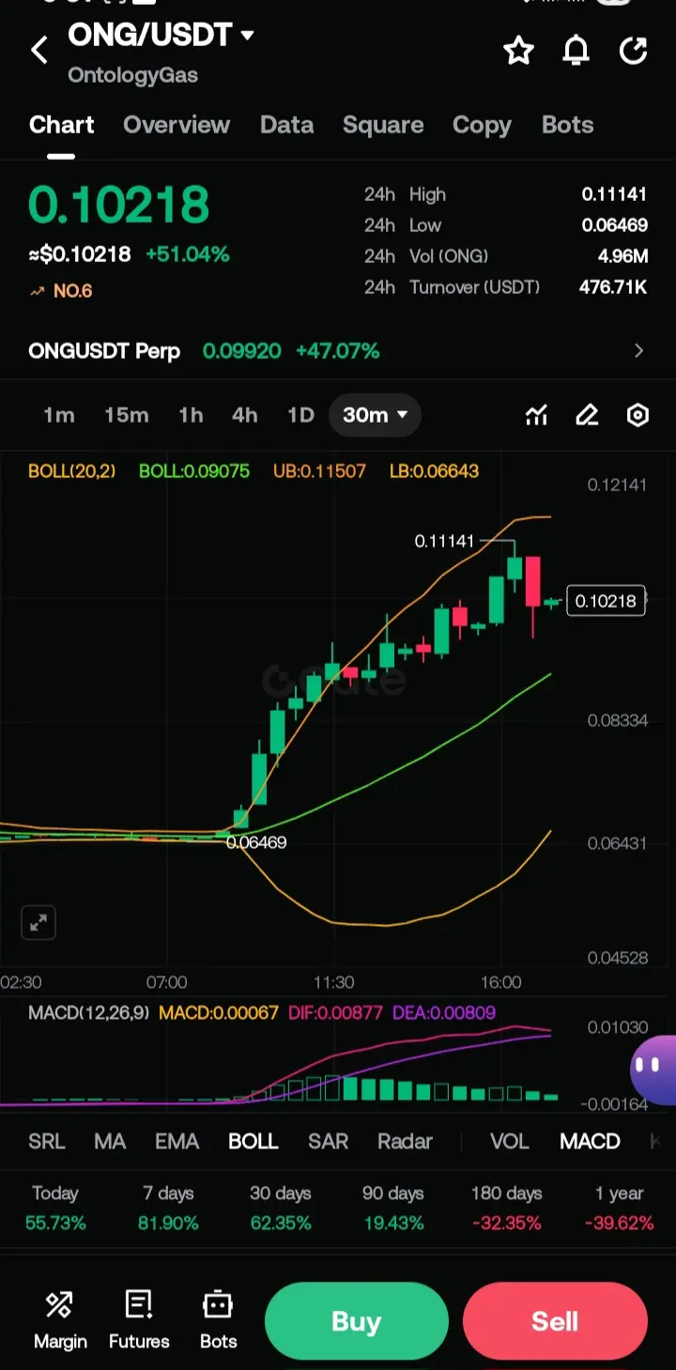Open ONGUSDT Perp row chevron

coord(639,351)
